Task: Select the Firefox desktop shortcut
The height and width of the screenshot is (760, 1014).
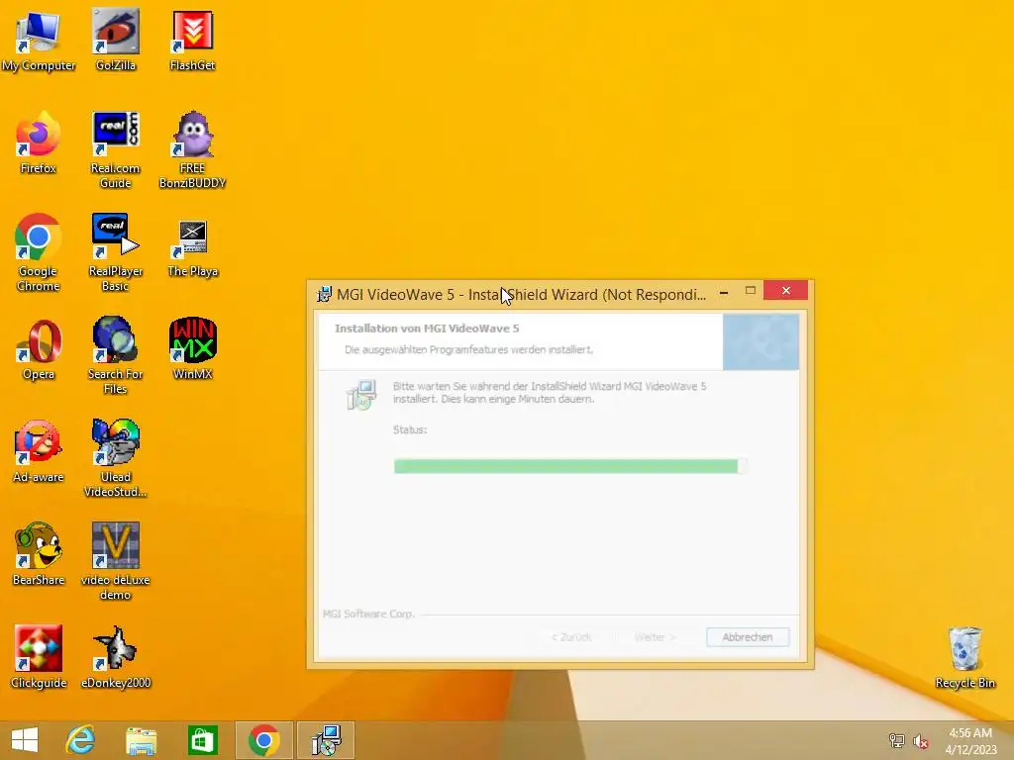Action: [x=39, y=142]
